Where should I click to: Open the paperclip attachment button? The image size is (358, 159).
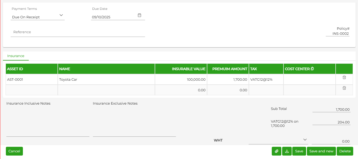[277, 151]
